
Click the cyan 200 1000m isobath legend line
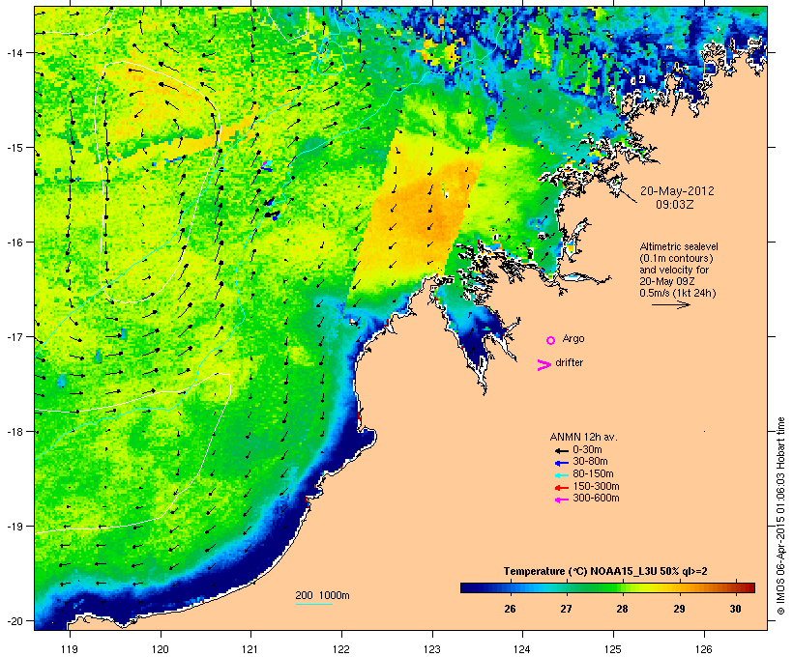313,604
